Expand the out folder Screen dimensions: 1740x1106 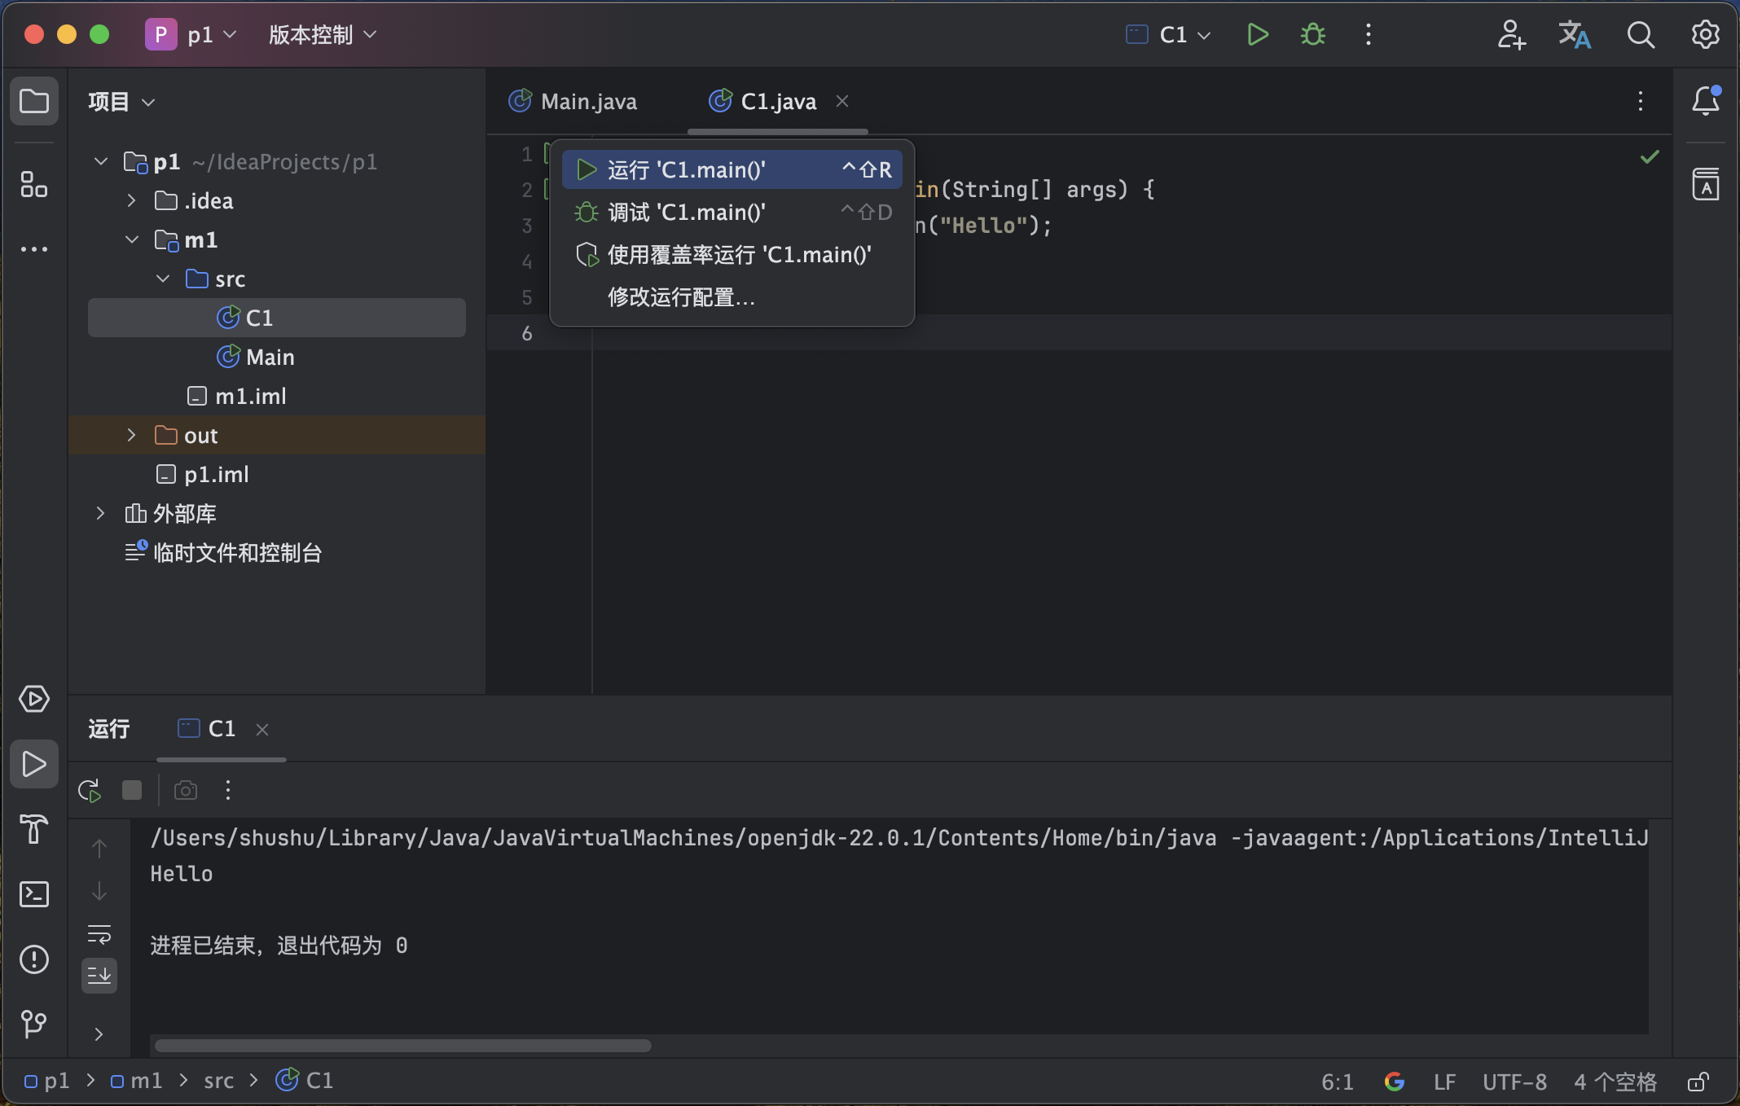(x=132, y=435)
